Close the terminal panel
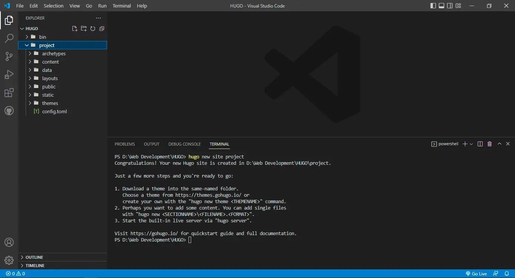The image size is (515, 278). point(508,144)
